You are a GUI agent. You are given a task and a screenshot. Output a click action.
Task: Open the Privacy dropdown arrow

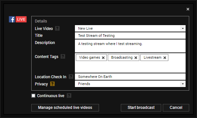[x=183, y=84]
